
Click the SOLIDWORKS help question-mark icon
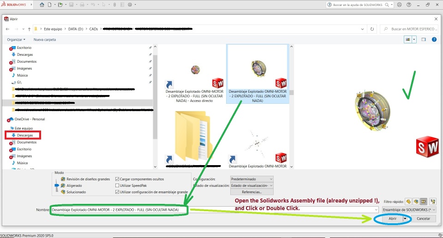(x=409, y=5)
